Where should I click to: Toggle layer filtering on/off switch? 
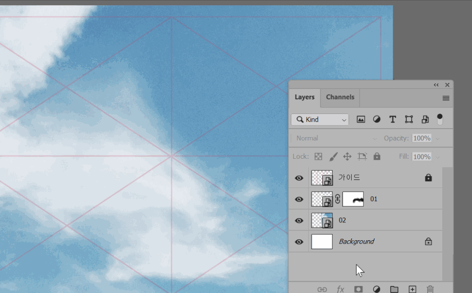point(440,119)
